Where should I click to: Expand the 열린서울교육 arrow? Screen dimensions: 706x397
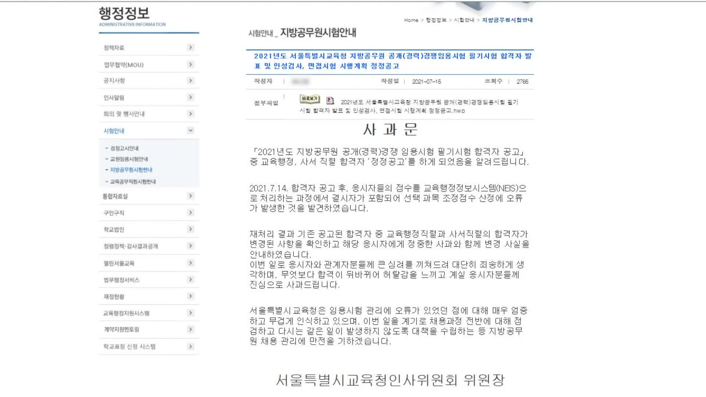click(x=190, y=263)
